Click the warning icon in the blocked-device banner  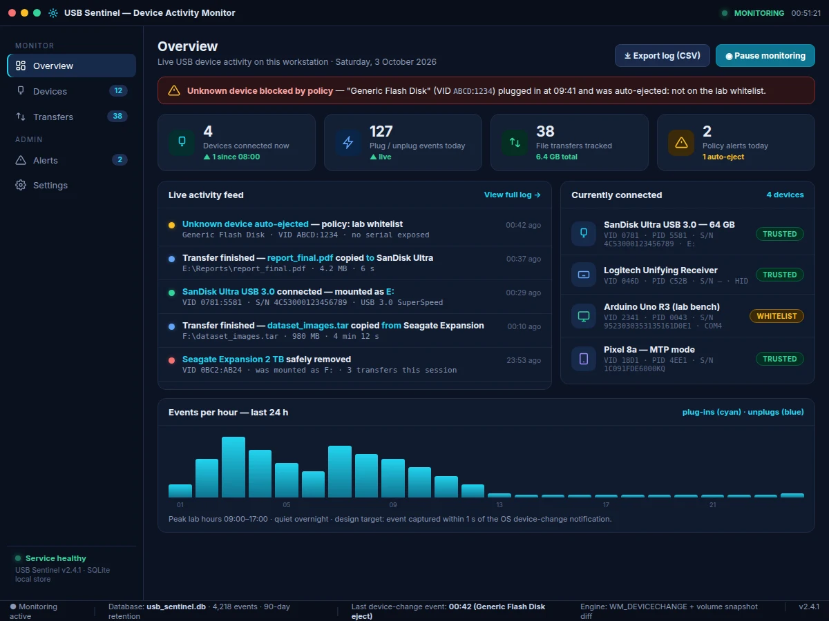click(174, 90)
